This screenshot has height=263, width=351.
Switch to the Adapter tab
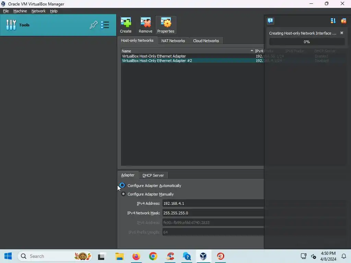tap(128, 175)
